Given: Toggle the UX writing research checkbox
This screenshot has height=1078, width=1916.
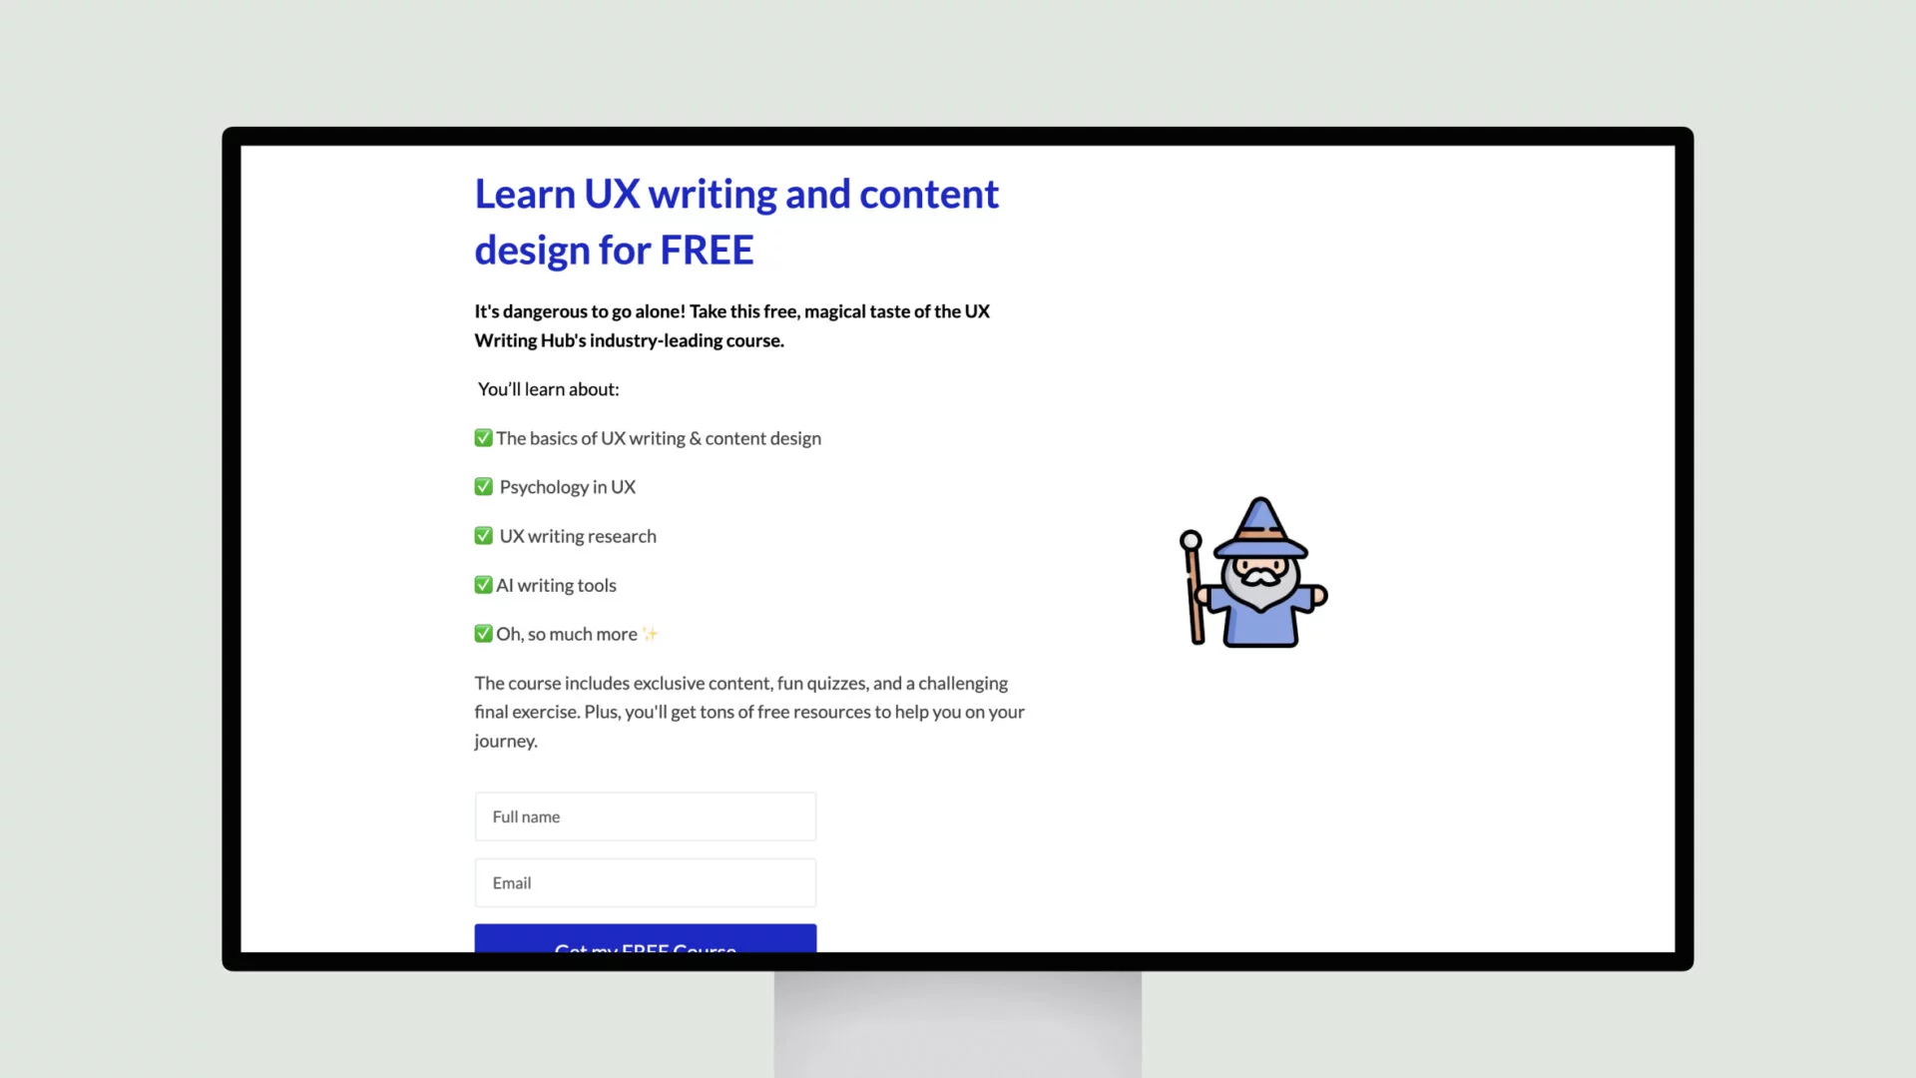Looking at the screenshot, I should [x=484, y=536].
